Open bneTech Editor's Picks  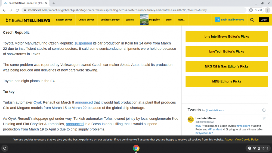[x=227, y=51]
